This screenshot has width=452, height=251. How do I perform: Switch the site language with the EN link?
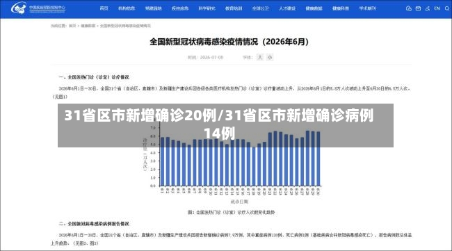point(437,8)
